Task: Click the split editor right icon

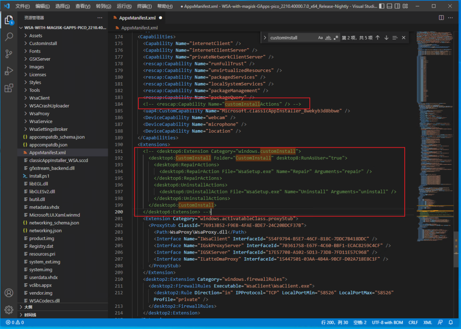Action: [x=441, y=18]
